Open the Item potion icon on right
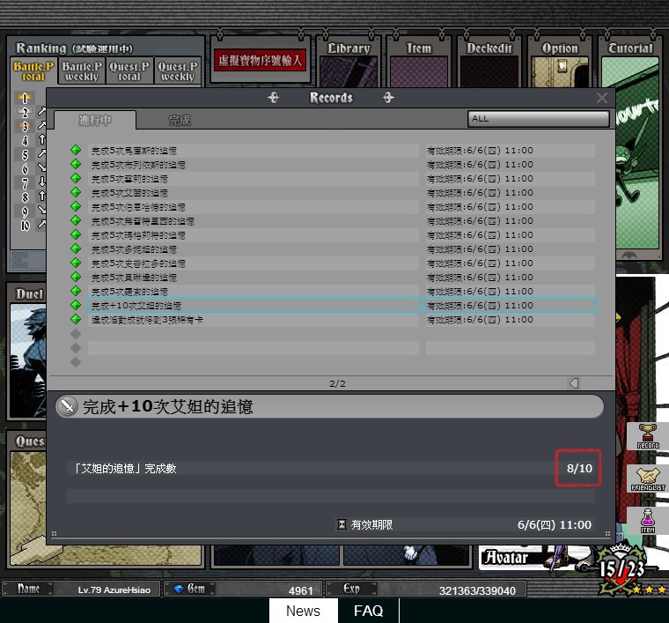The width and height of the screenshot is (669, 623). 648,521
